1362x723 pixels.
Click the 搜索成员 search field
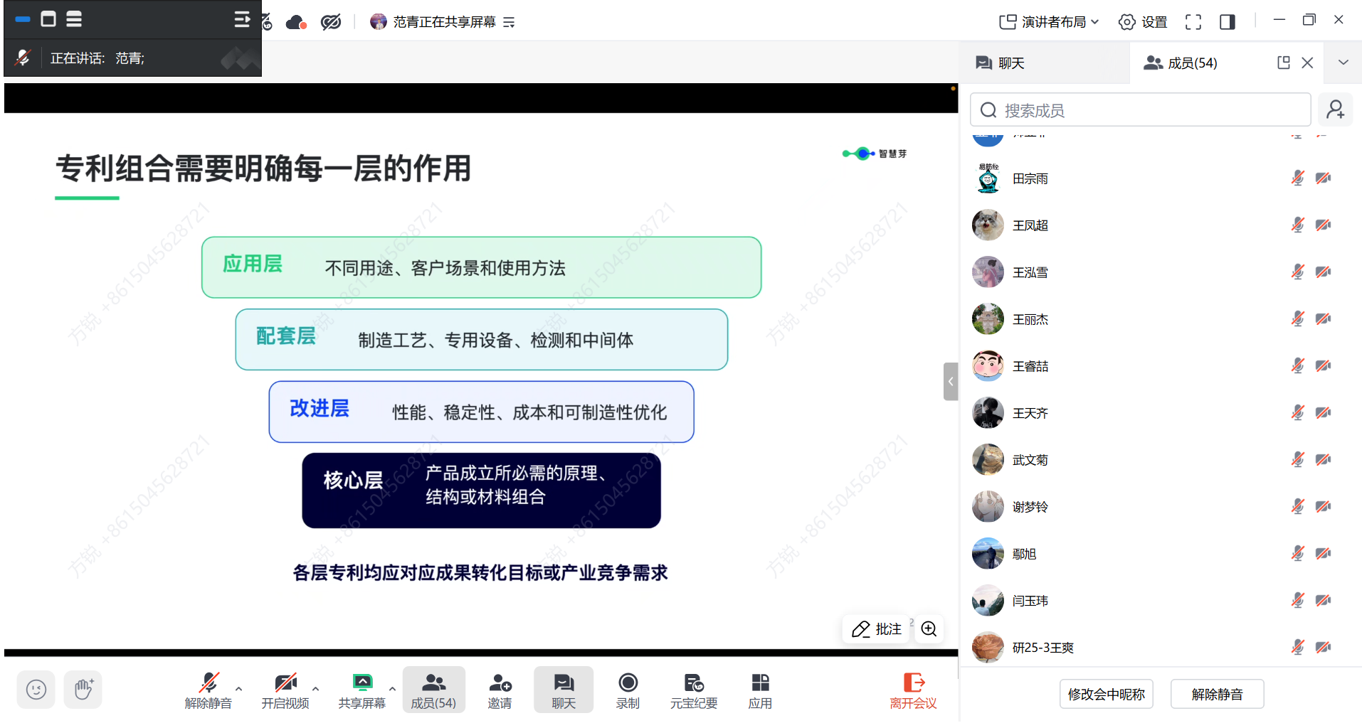click(1141, 110)
